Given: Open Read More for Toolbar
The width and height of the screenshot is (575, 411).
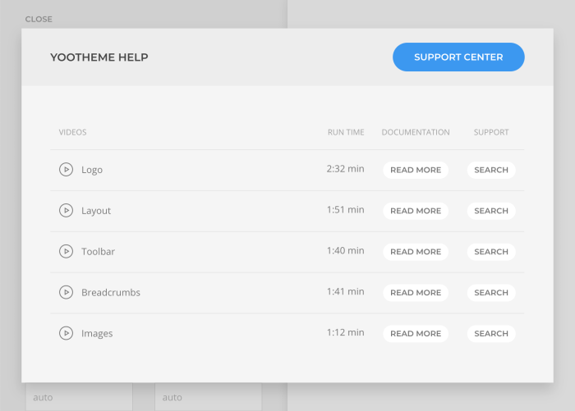Looking at the screenshot, I should (416, 252).
